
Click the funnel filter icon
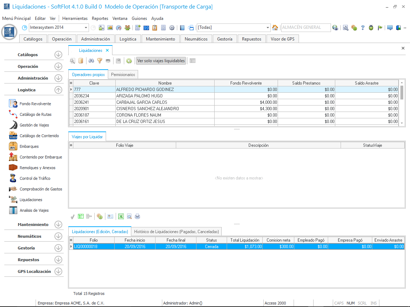click(100, 61)
